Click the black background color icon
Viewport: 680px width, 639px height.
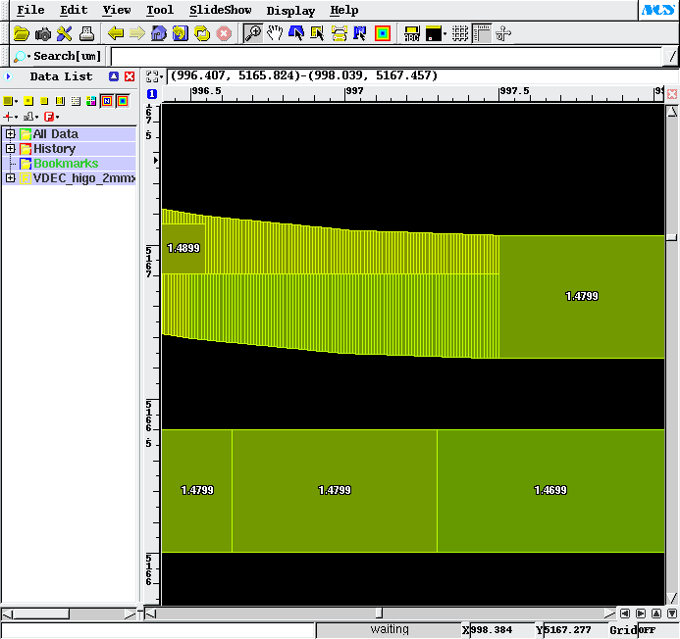point(434,33)
